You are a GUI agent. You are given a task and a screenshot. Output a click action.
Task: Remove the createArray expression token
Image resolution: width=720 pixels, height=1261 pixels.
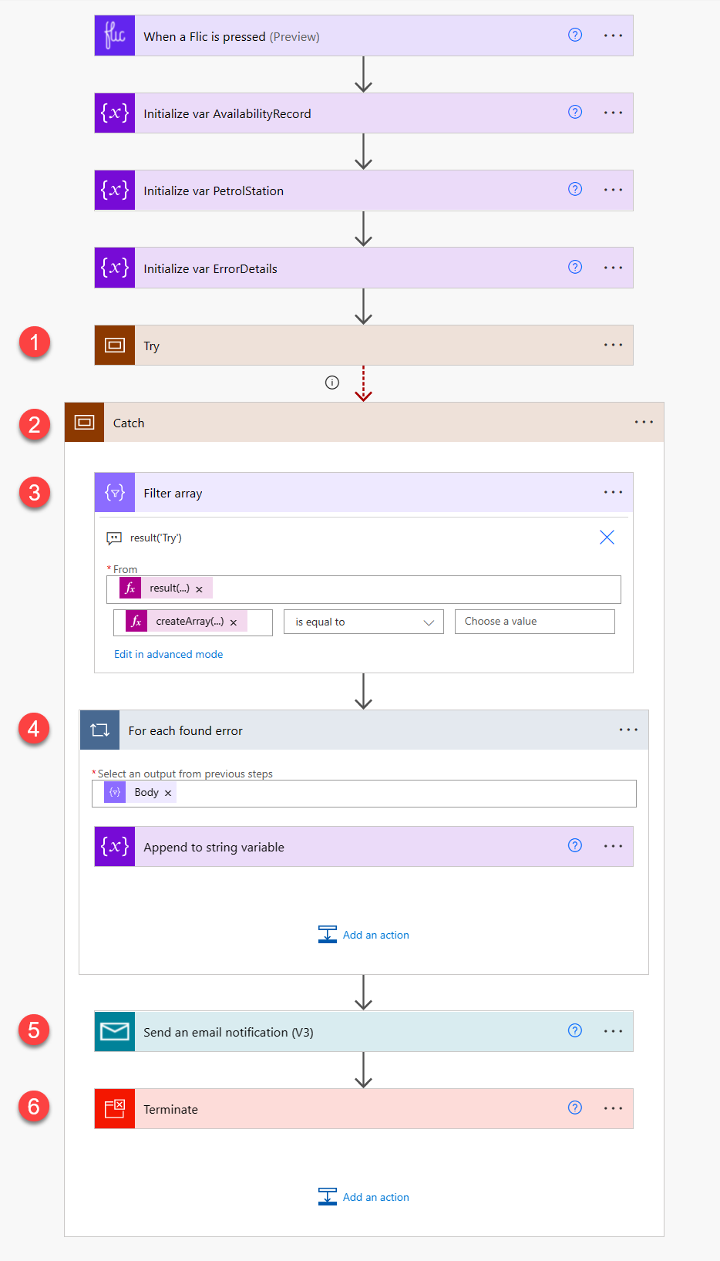(x=234, y=622)
